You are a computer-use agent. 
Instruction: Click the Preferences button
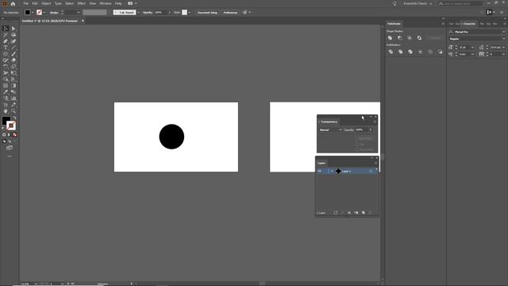coord(230,13)
